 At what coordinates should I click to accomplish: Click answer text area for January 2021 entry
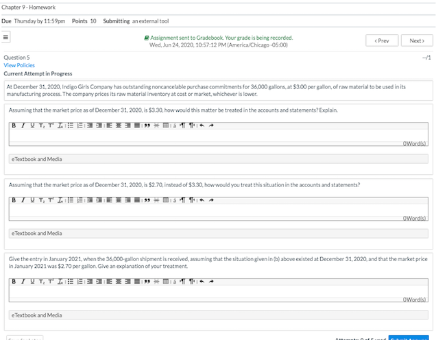pos(218,291)
